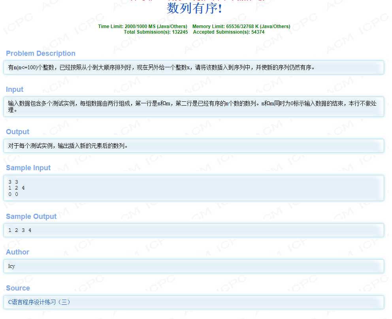Click the '1 2 3 4' sample output text
The height and width of the screenshot is (319, 392).
[x=20, y=230]
